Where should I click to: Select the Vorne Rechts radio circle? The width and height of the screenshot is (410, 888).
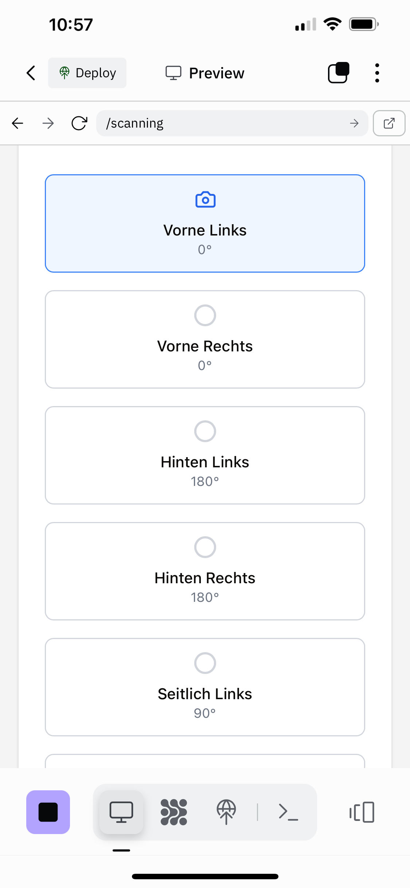[x=205, y=315]
